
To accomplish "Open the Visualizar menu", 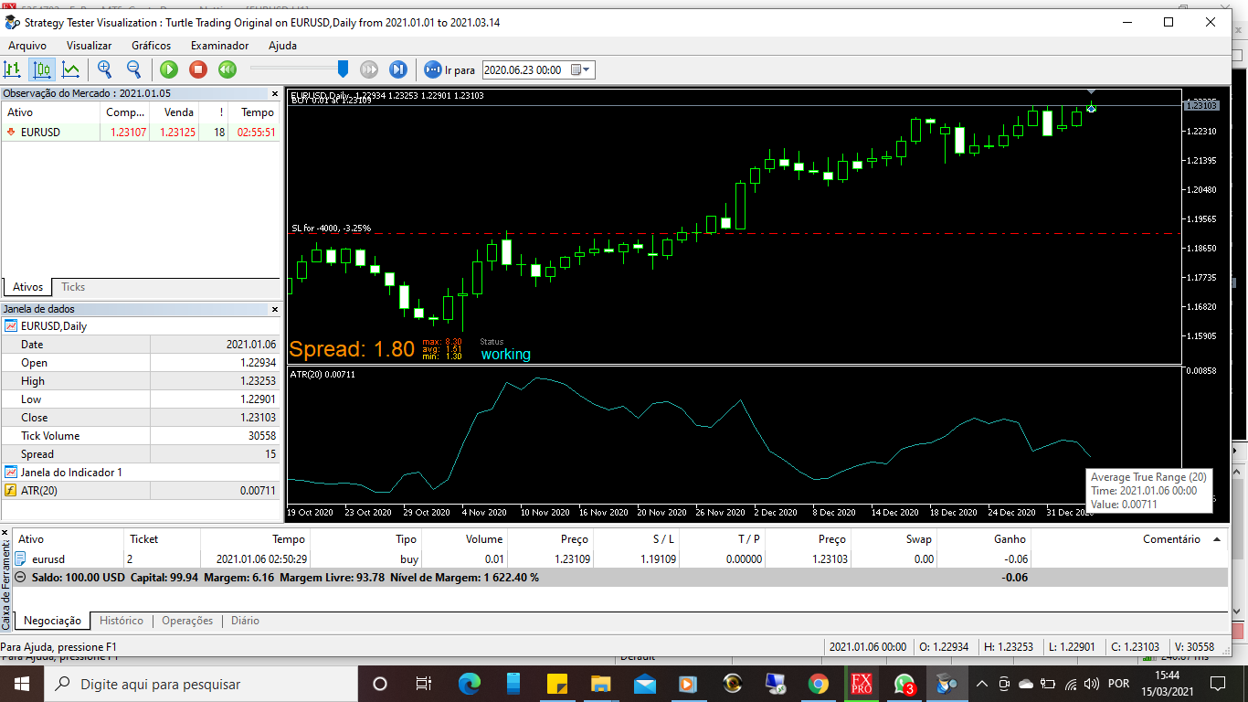I will click(x=89, y=45).
